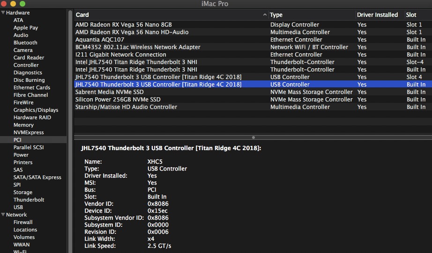Image resolution: width=432 pixels, height=253 pixels.
Task: Select SAS in the sidebar
Action: (18, 170)
